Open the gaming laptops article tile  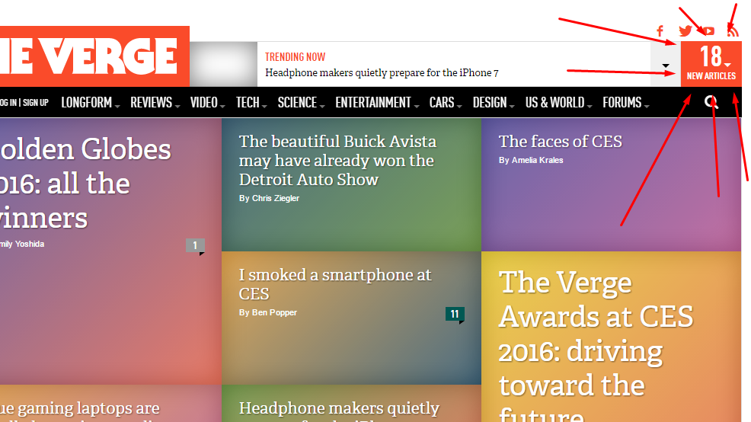pyautogui.click(x=110, y=403)
